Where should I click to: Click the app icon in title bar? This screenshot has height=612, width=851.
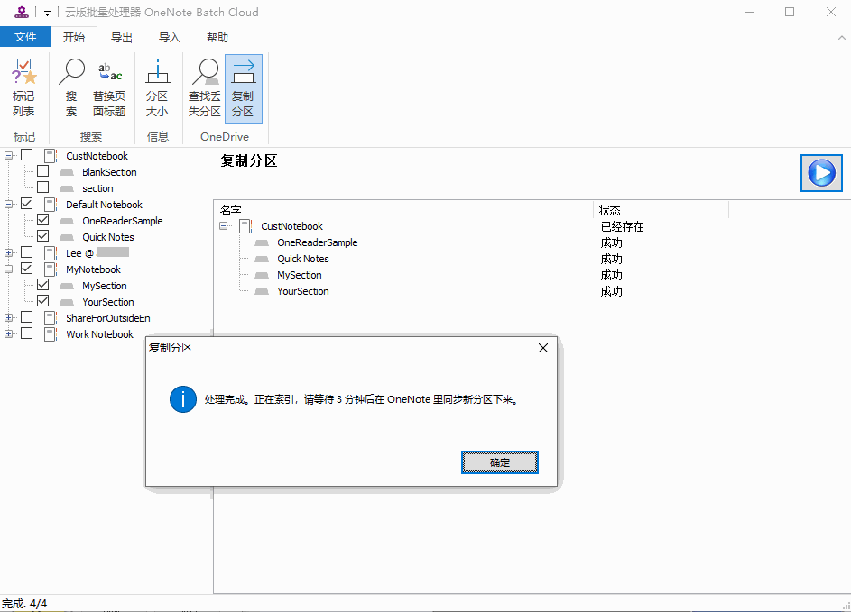tap(22, 12)
